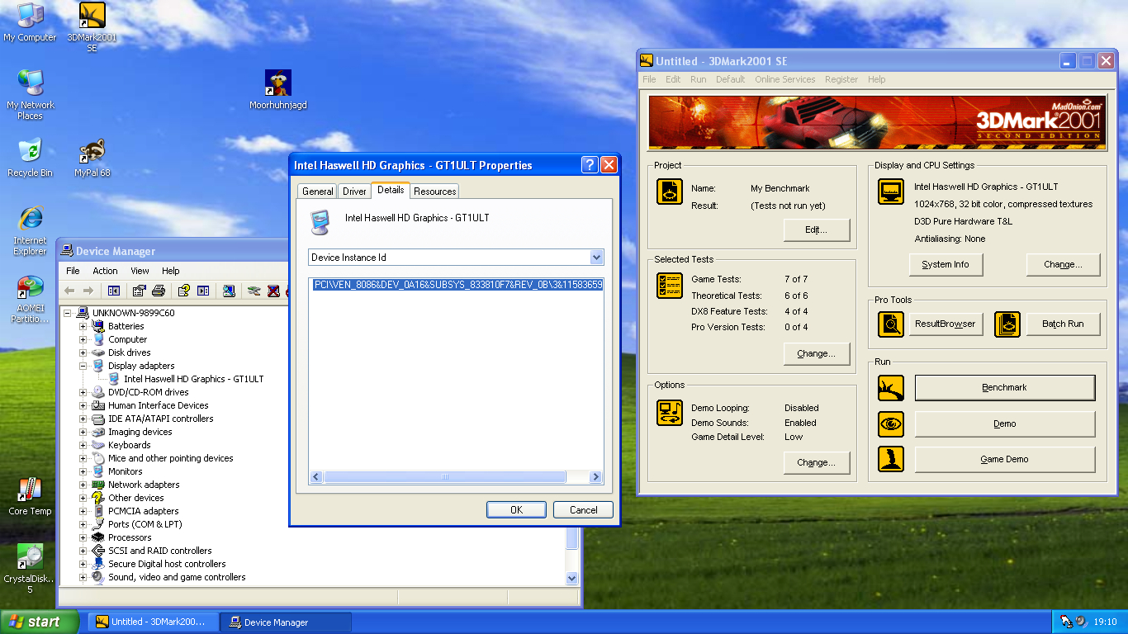
Task: Open the Action menu in Device Manager
Action: tap(105, 271)
